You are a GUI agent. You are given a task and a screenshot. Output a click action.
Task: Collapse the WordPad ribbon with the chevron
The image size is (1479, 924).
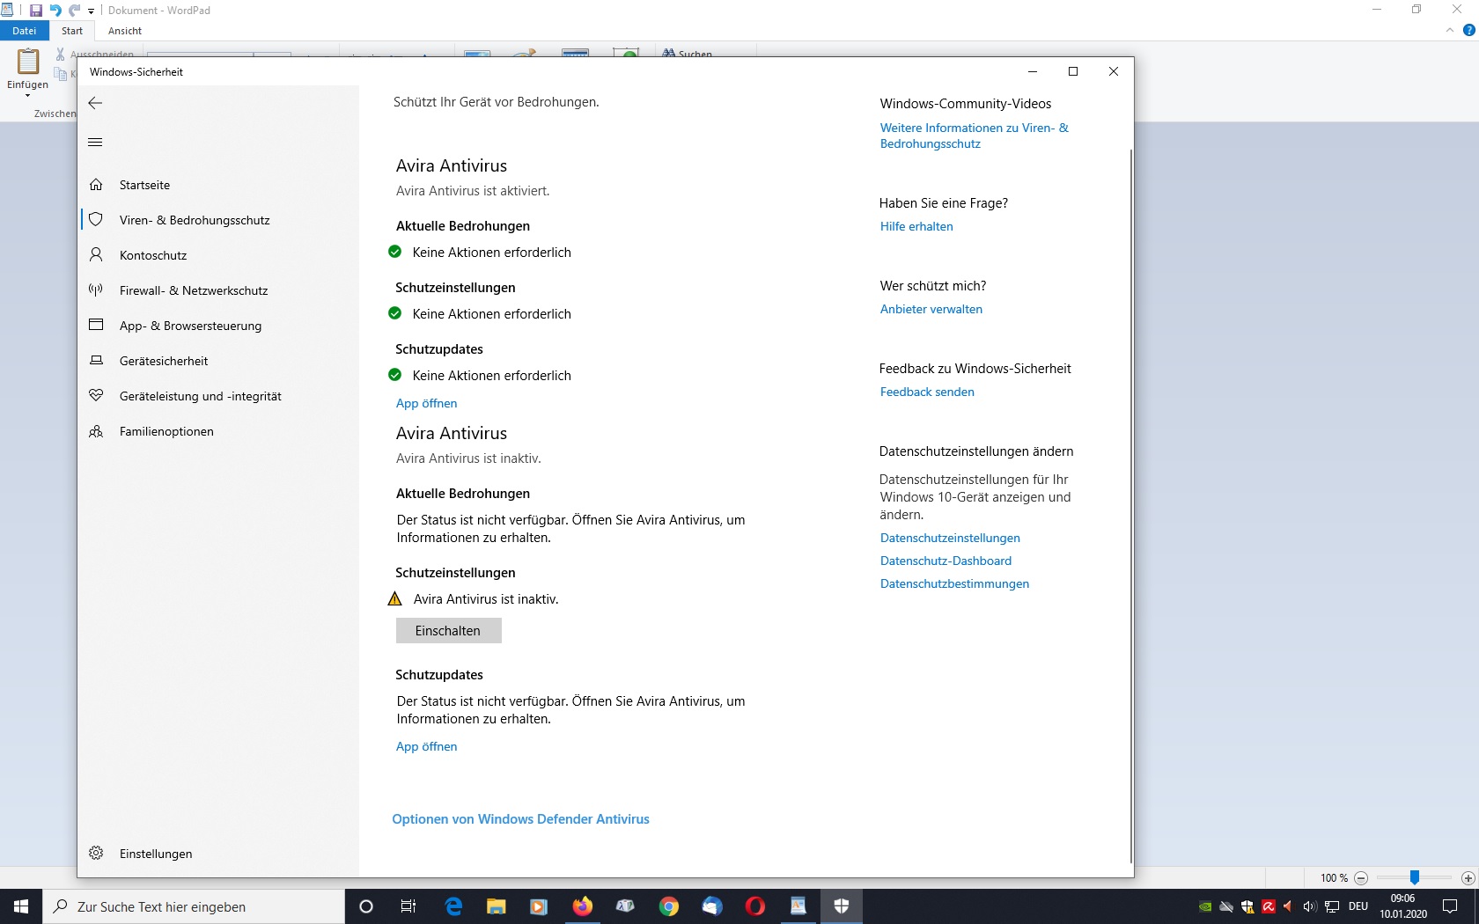(1450, 30)
